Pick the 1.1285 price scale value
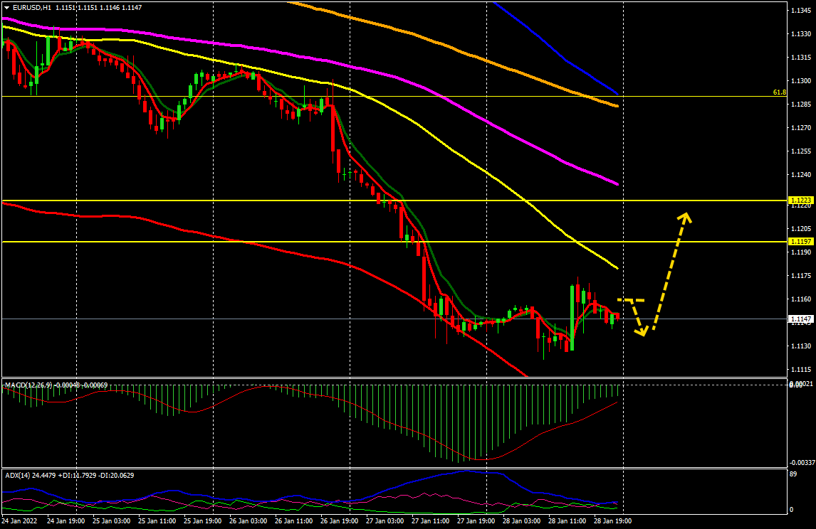This screenshot has width=816, height=529. click(801, 104)
